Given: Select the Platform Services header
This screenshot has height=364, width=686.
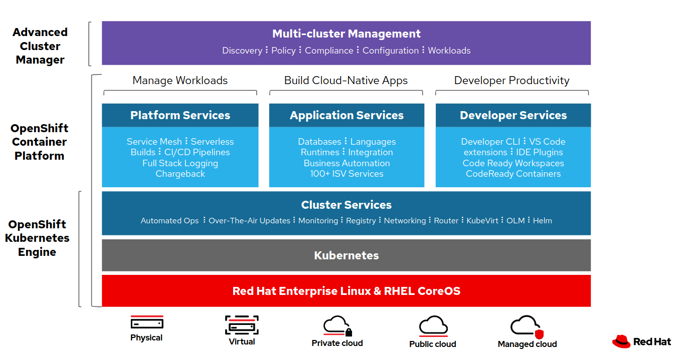Looking at the screenshot, I should [180, 115].
